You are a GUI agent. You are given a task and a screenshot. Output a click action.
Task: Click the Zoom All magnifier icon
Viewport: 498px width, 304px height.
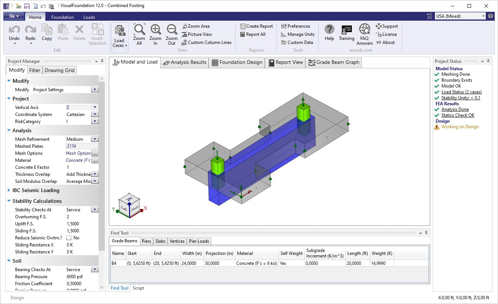139,30
